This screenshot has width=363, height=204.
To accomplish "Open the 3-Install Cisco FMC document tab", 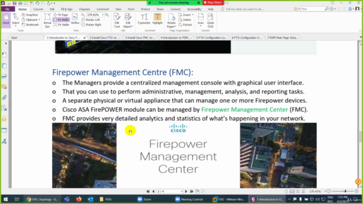I will point(141,37).
